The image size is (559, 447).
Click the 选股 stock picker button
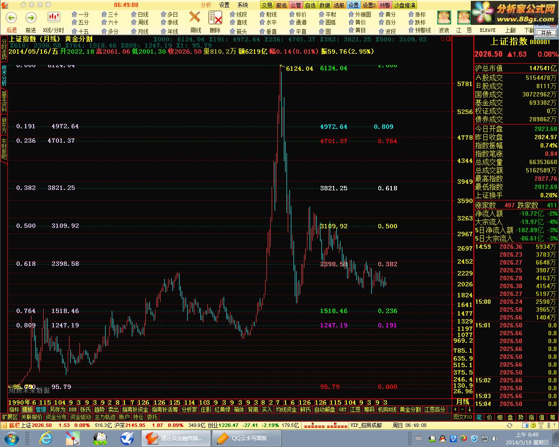[x=339, y=5]
